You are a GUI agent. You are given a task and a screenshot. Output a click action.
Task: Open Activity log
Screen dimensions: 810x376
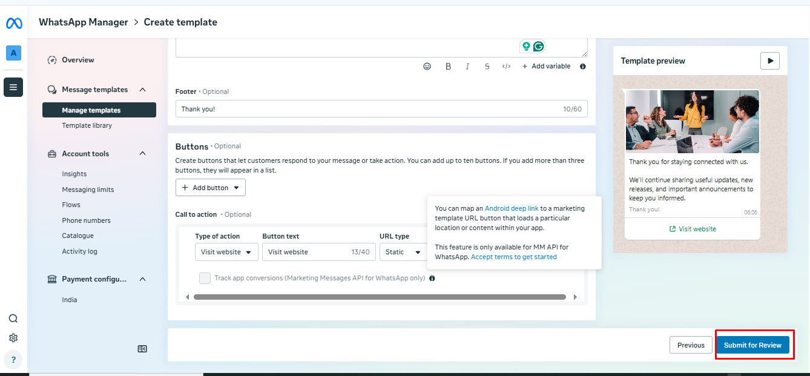point(80,251)
